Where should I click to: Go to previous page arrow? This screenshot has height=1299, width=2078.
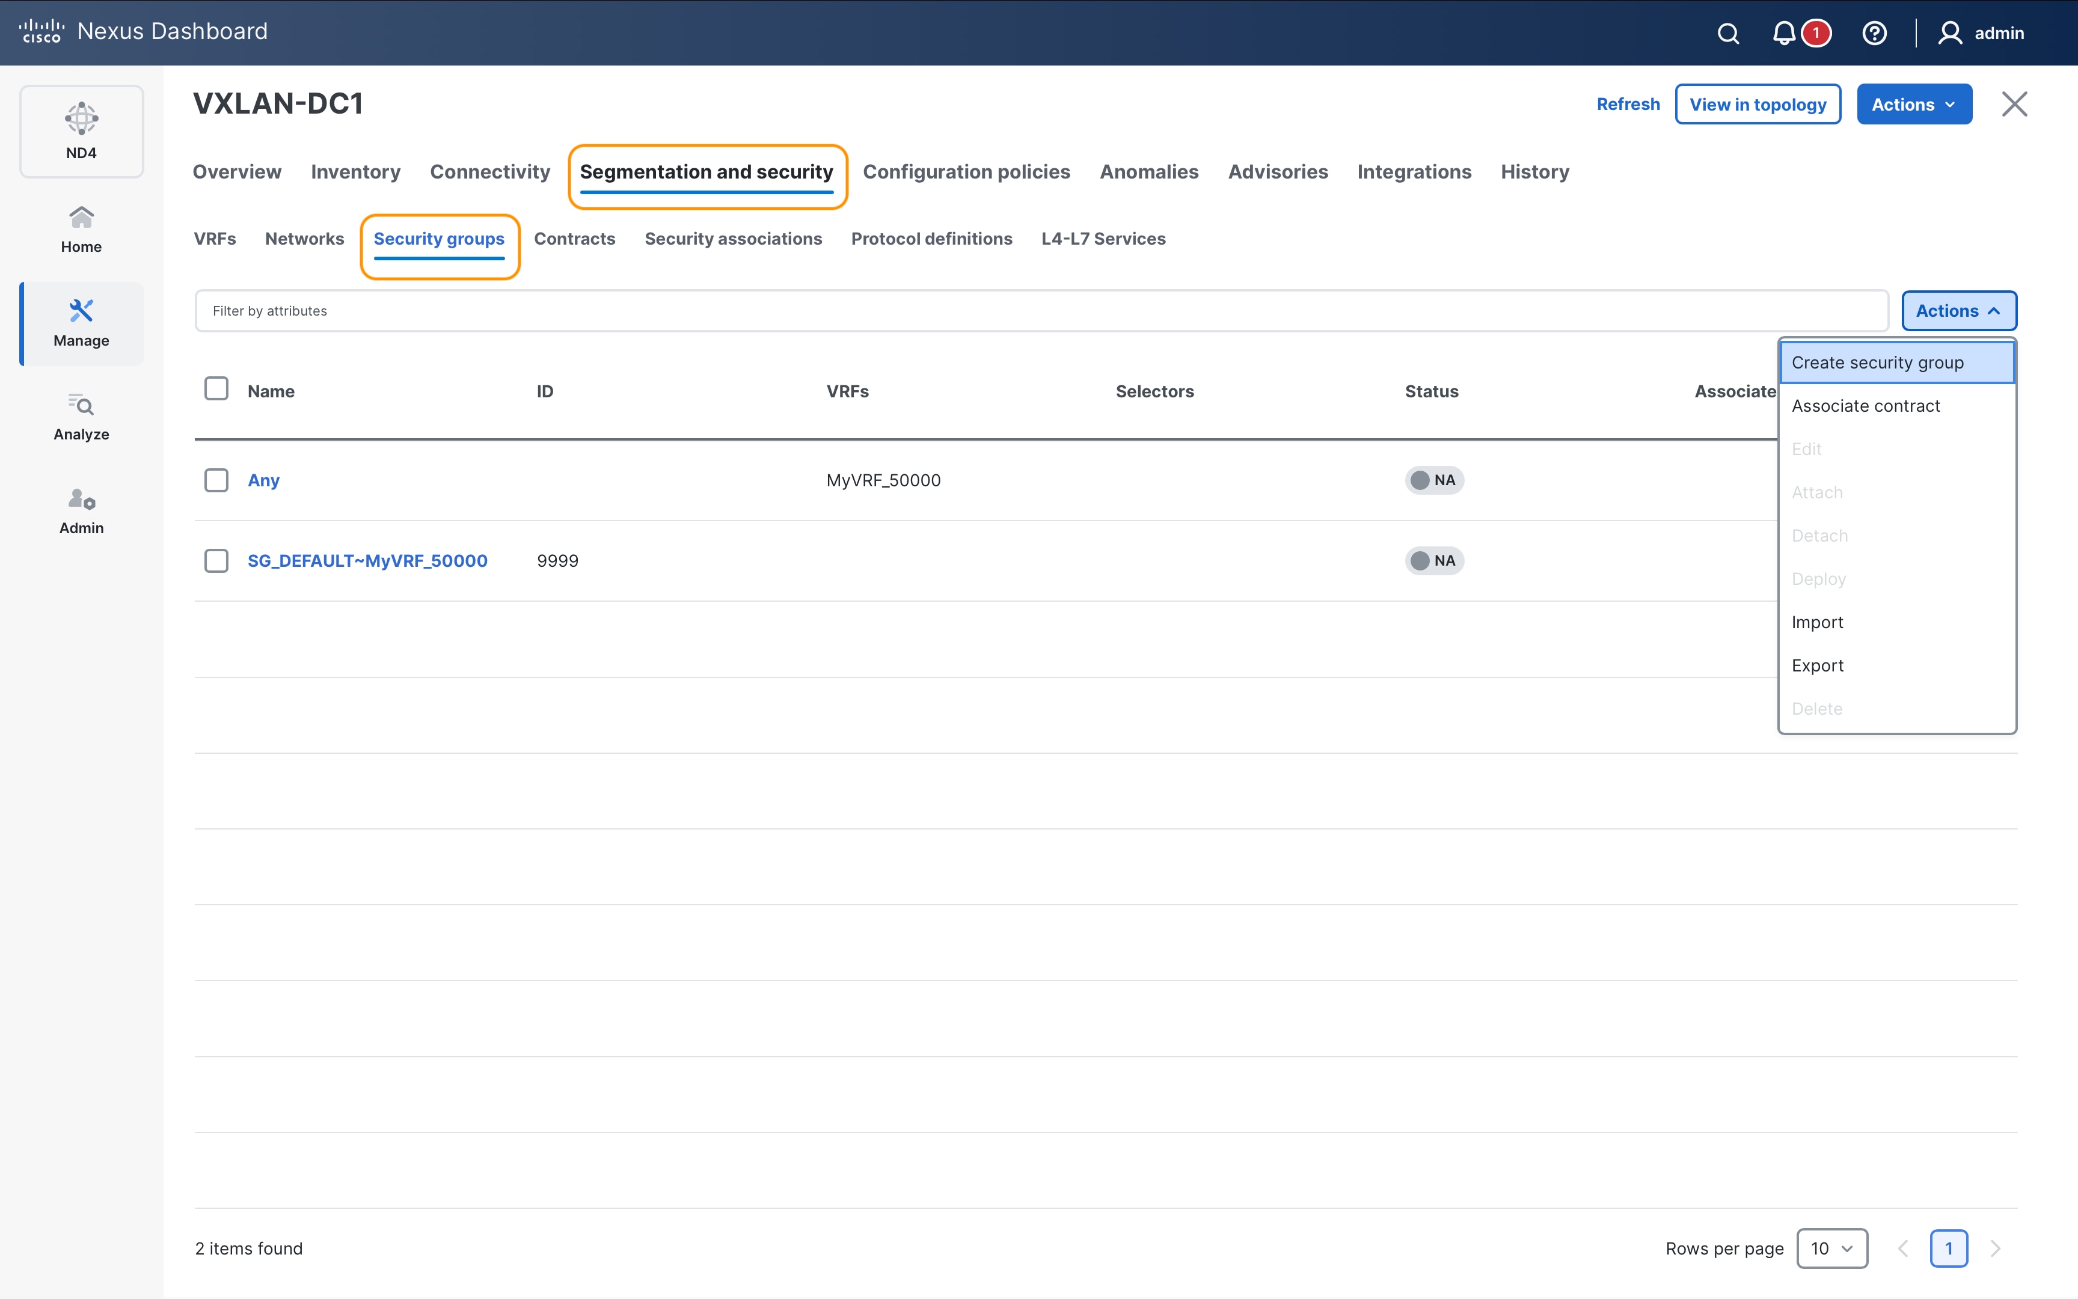pyautogui.click(x=1902, y=1249)
